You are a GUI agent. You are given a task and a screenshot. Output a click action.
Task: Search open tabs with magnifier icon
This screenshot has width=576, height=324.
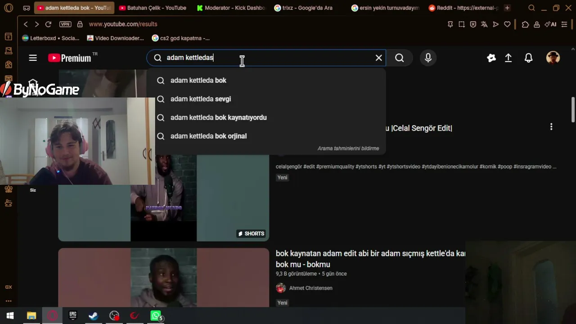531,8
